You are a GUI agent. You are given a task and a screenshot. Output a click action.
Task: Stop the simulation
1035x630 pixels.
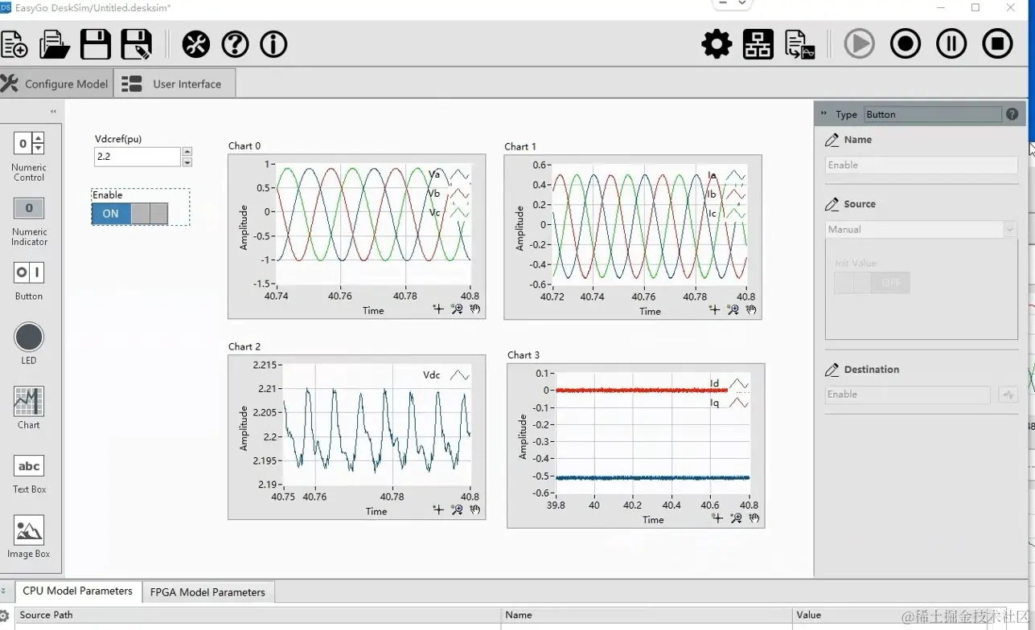[x=997, y=43]
